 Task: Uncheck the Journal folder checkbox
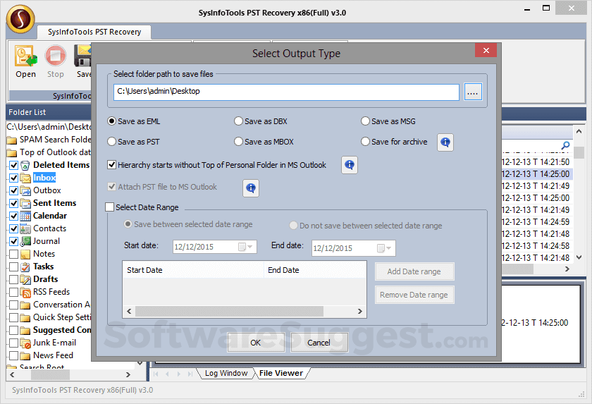tap(14, 241)
